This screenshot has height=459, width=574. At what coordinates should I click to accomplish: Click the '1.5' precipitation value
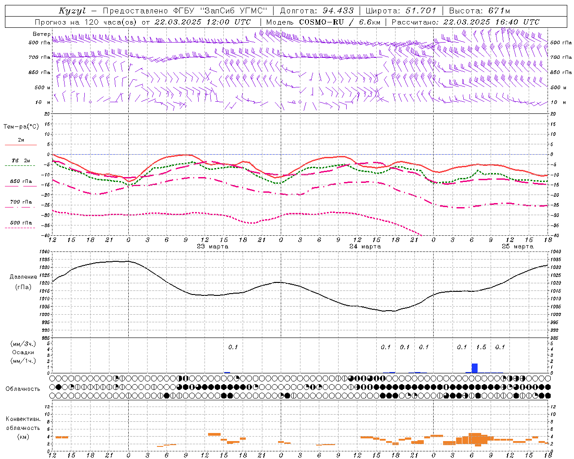coord(481,347)
